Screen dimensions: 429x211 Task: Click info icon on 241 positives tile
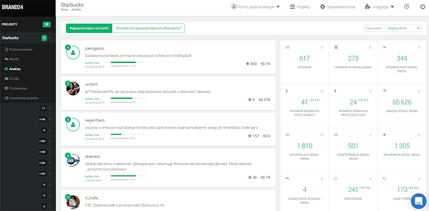370,179
